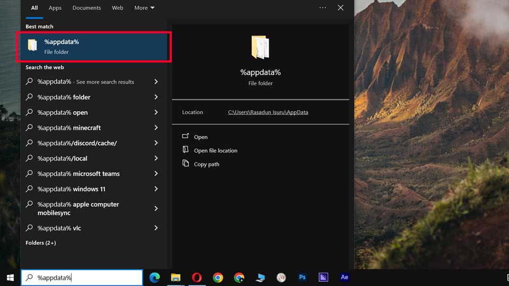Open the %appdata% File folder best match
The width and height of the screenshot is (509, 286).
(94, 47)
